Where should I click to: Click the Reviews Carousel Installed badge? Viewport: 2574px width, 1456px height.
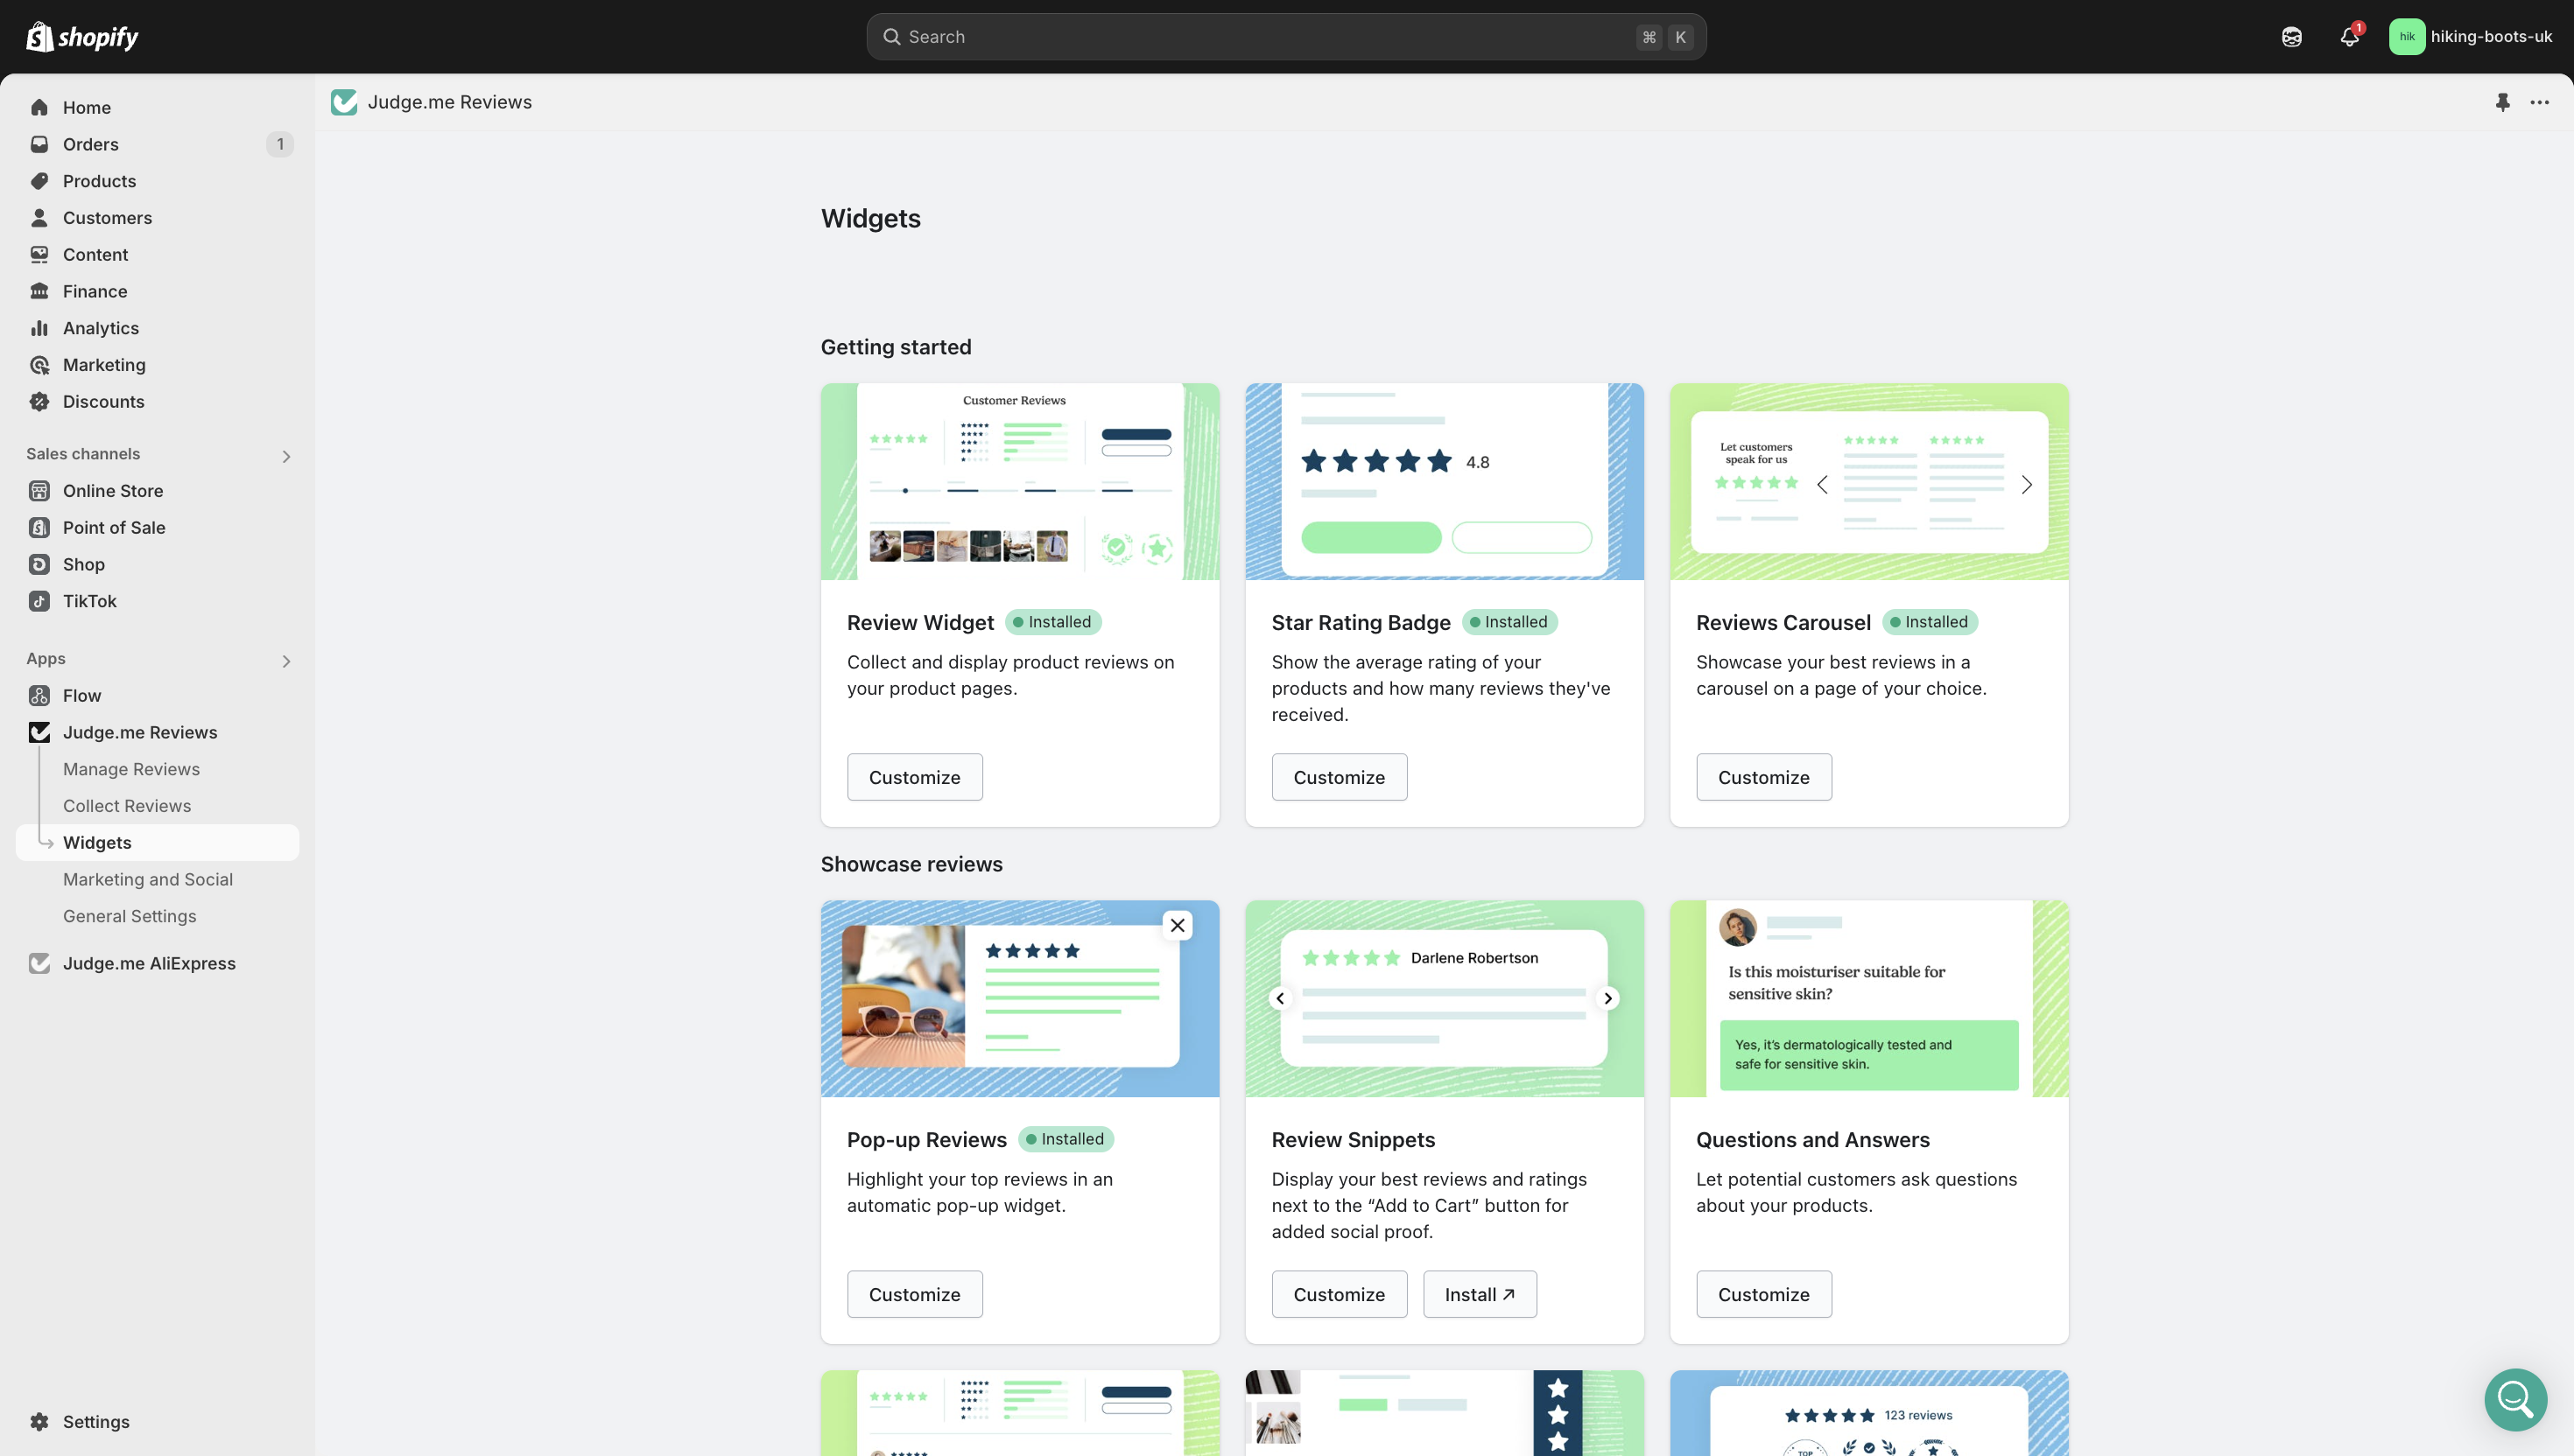(1930, 622)
